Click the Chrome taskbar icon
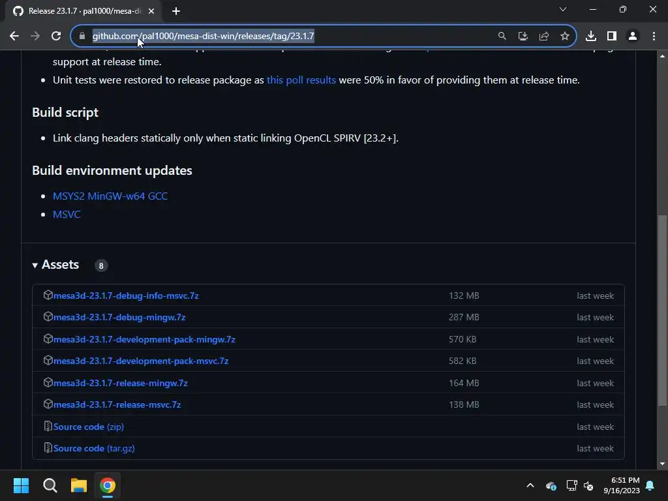The height and width of the screenshot is (501, 668). [x=108, y=485]
